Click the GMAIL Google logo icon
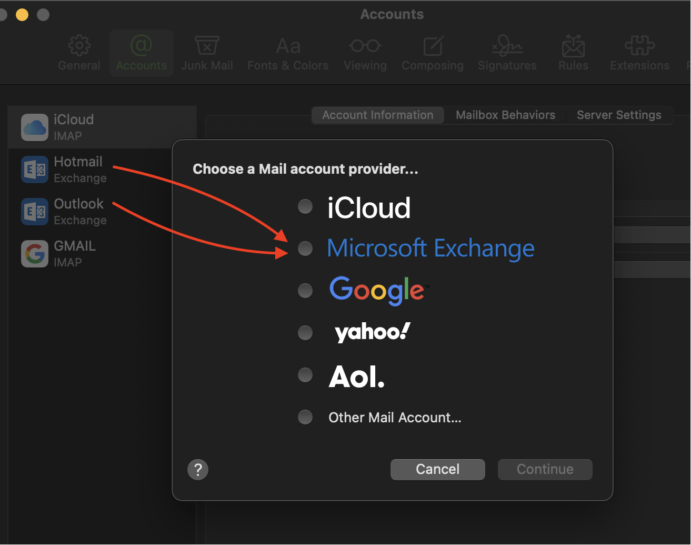Viewport: 691px width, 545px height. click(x=35, y=254)
